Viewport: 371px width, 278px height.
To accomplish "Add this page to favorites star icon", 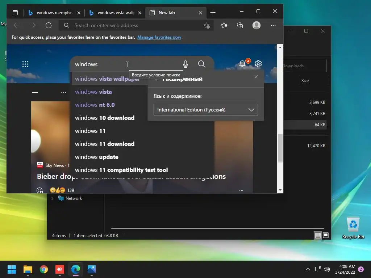I will point(207,26).
